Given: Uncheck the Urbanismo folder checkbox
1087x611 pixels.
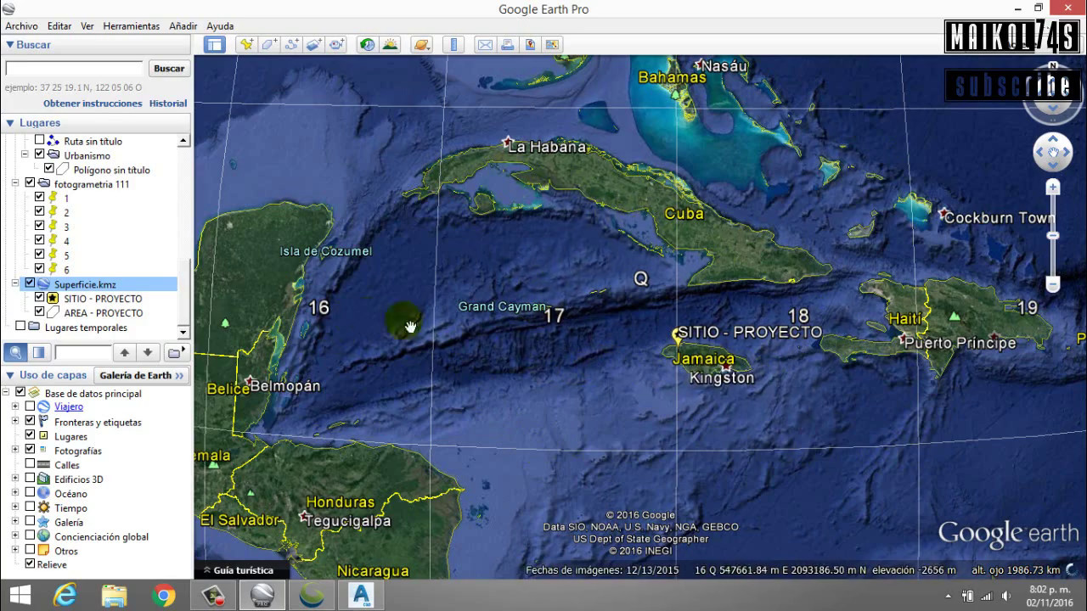Looking at the screenshot, I should click(39, 154).
